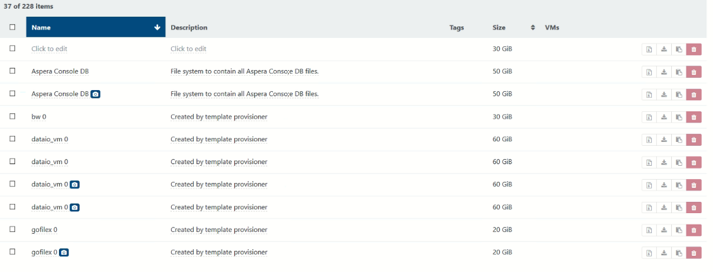Delete gofilex 0 row without snapshot badge
Screen dimensions: 713x272
[694, 230]
